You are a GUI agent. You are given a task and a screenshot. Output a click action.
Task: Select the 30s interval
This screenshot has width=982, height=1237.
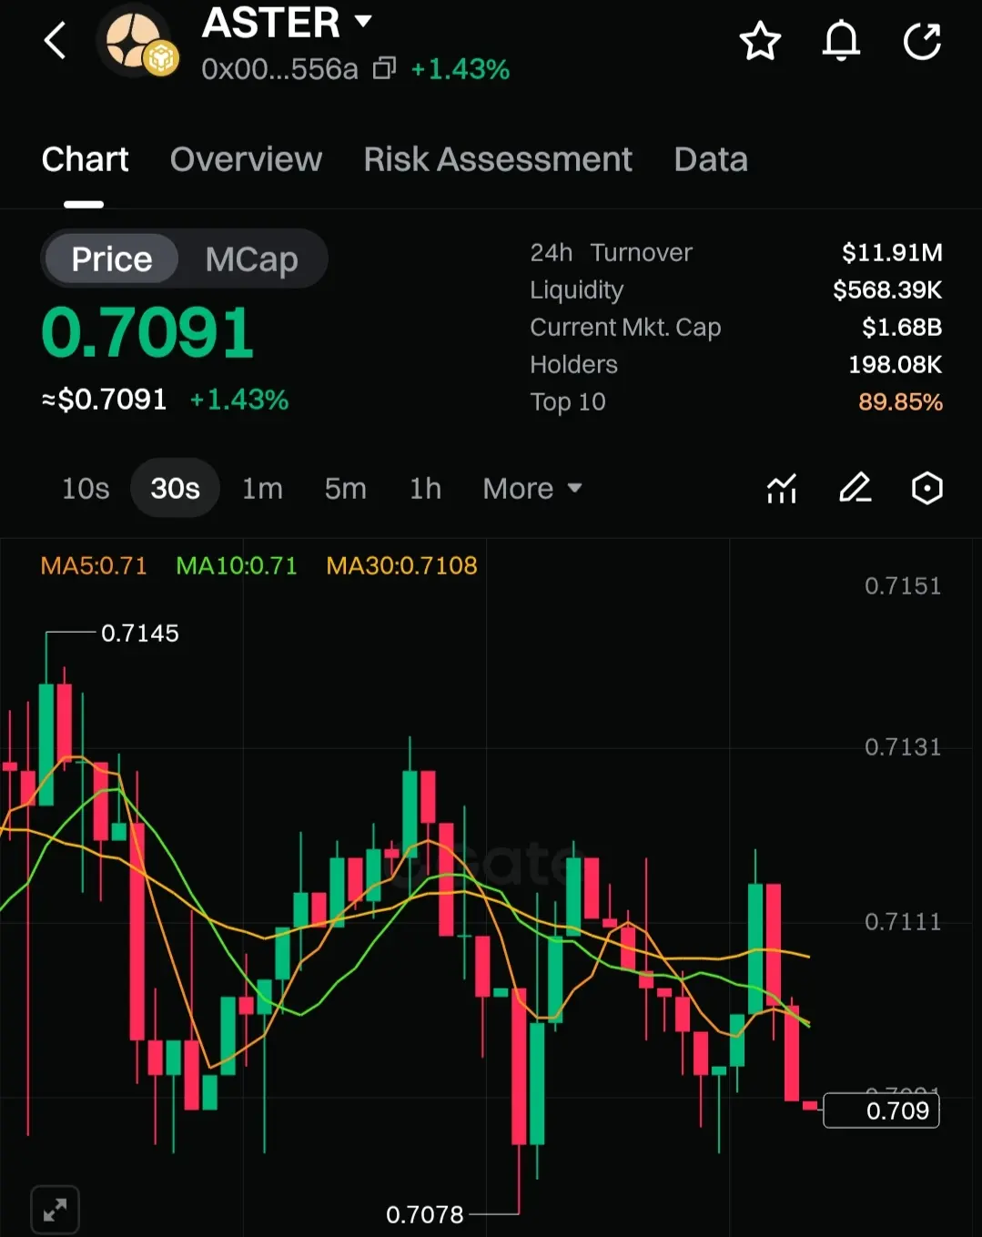point(175,489)
